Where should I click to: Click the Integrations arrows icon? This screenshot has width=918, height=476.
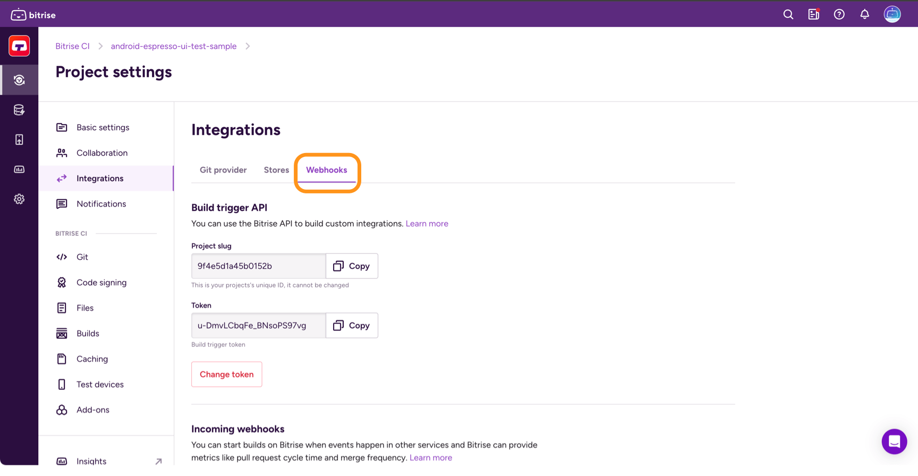pos(62,178)
